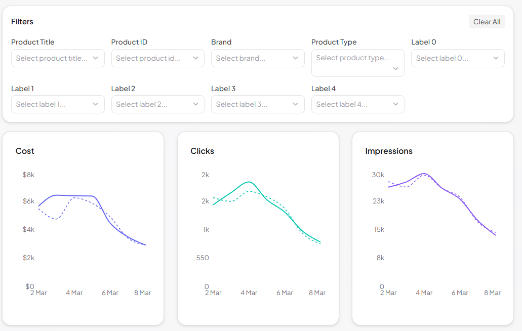Click the Product Title dropdown chevron
Image resolution: width=522 pixels, height=331 pixels.
tap(95, 58)
